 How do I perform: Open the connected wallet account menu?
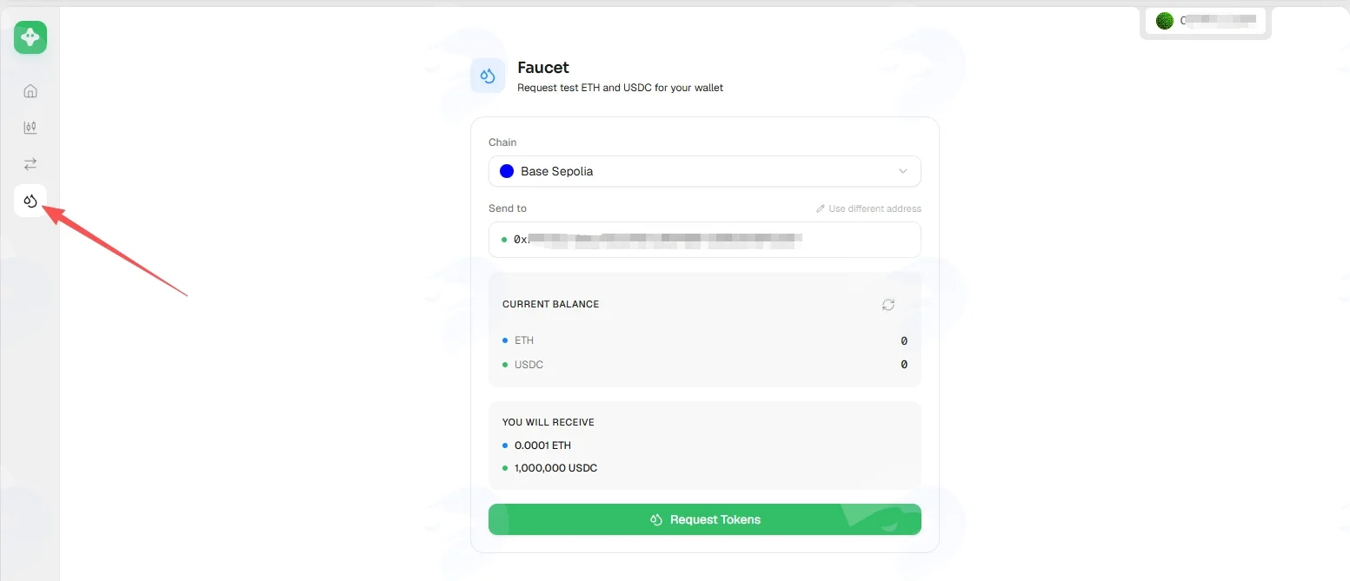(1206, 21)
